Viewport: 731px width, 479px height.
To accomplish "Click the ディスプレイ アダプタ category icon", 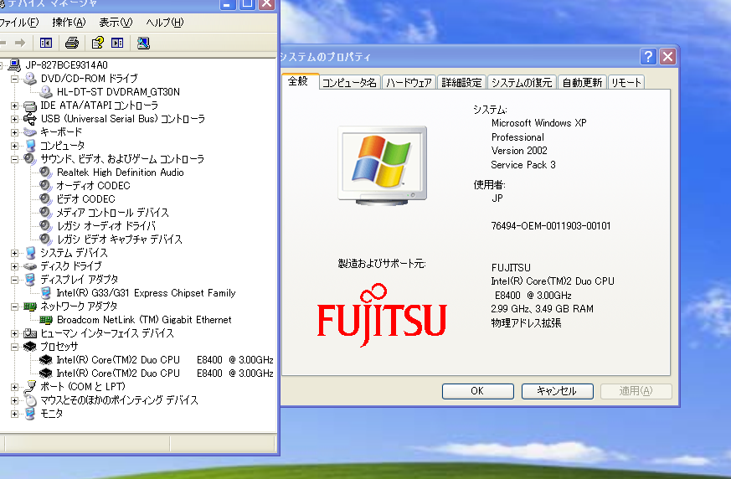I will click(x=30, y=280).
